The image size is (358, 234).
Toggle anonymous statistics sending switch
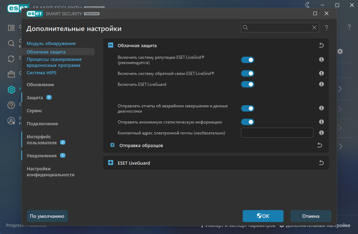click(247, 122)
